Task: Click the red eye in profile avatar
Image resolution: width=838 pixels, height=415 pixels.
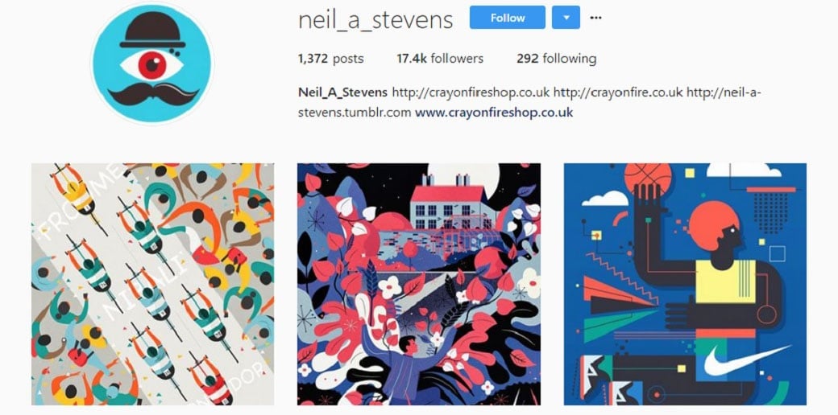Action: 152,65
